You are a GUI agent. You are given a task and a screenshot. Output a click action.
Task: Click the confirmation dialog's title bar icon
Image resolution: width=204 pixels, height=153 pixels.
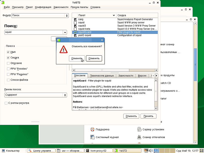(59, 40)
